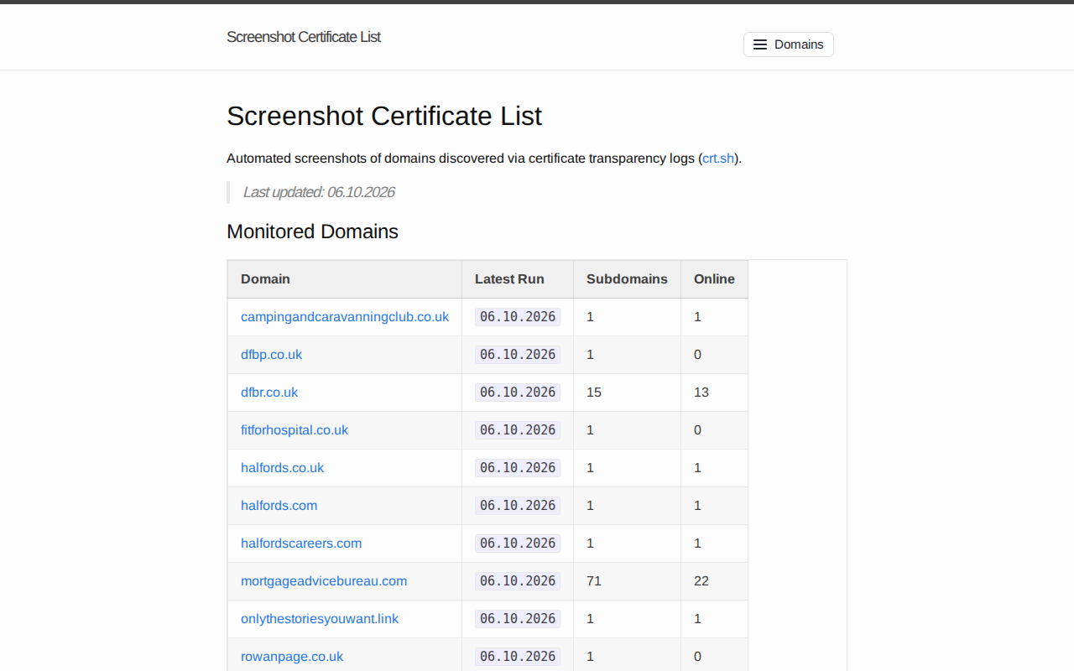The width and height of the screenshot is (1074, 671).
Task: Go to fitforhospital.co.uk domain page
Action: coord(295,430)
